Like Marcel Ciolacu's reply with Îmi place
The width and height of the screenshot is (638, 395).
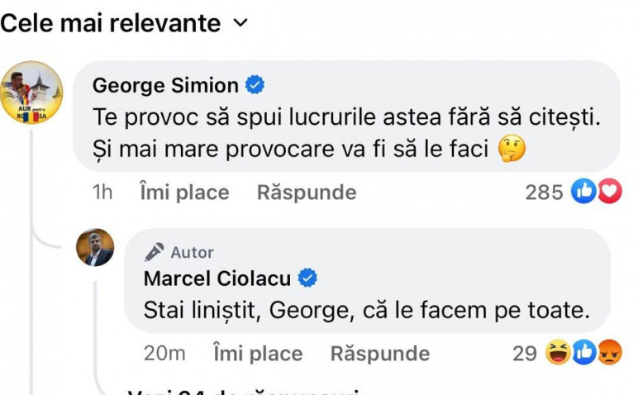259,354
